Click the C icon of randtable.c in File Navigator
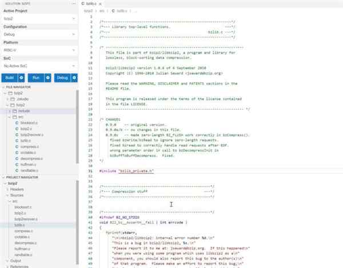Viewport: 343px width, 268px height. 17,170
